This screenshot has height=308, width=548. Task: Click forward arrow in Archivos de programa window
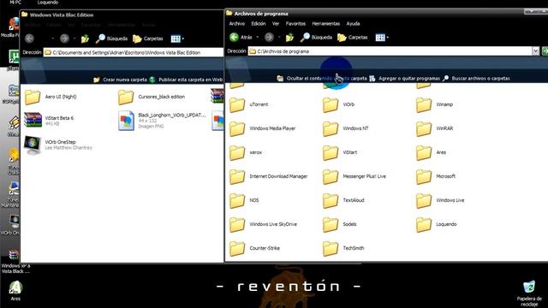click(269, 37)
